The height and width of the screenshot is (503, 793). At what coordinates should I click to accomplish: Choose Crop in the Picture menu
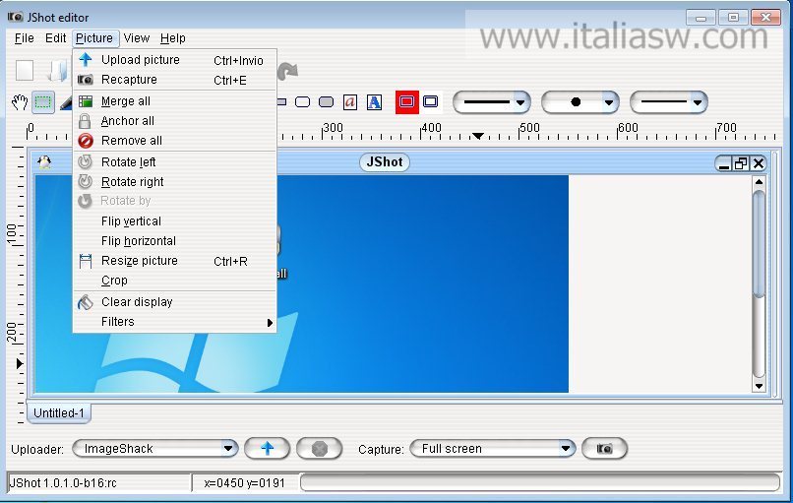pos(175,281)
